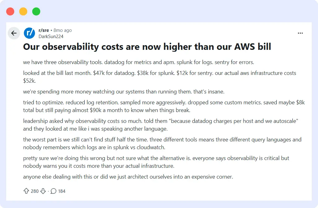
Task: Upvote the observability costs post
Action: point(26,191)
